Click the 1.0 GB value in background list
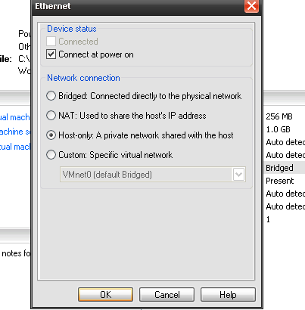Screen dimensions: 305x310 [278, 129]
